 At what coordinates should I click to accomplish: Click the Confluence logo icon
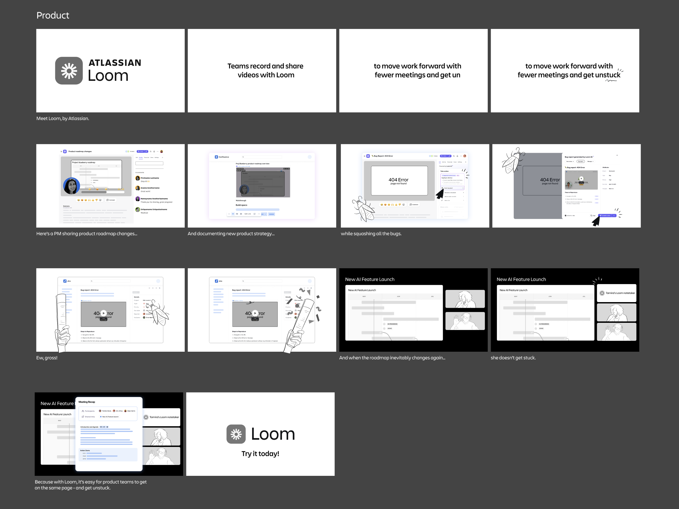pyautogui.click(x=216, y=157)
